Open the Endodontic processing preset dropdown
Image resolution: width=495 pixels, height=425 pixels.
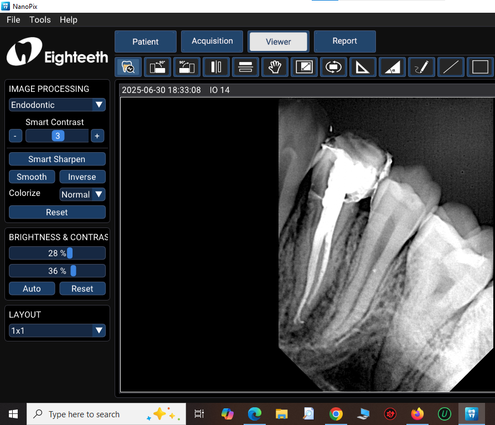[57, 105]
